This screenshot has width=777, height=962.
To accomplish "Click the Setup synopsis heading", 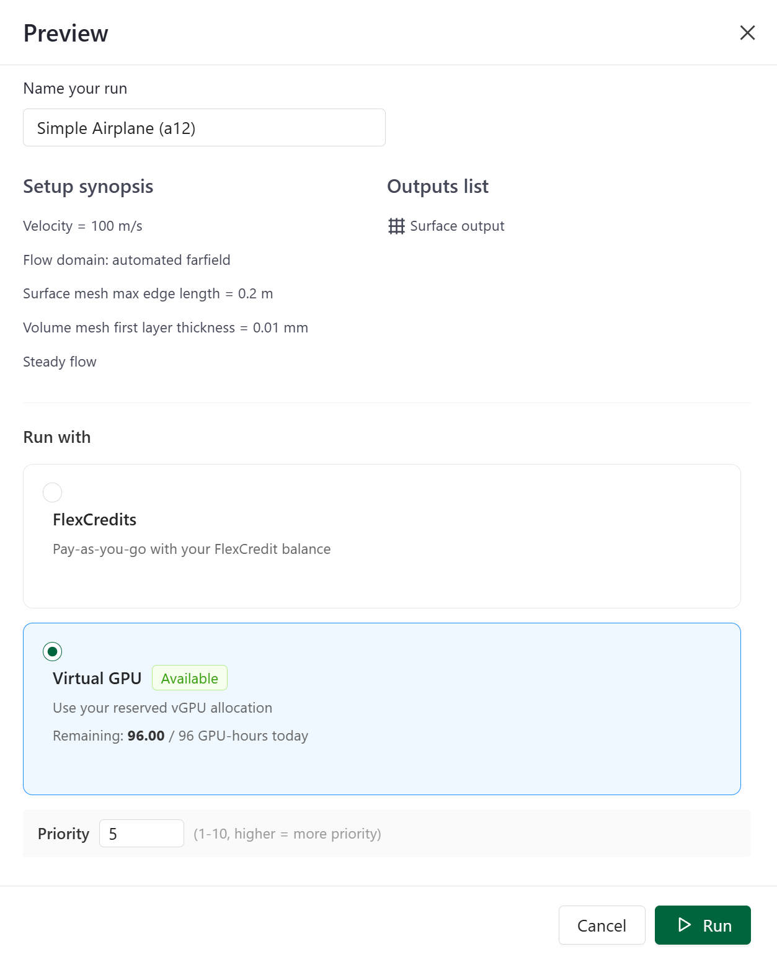I will (87, 186).
